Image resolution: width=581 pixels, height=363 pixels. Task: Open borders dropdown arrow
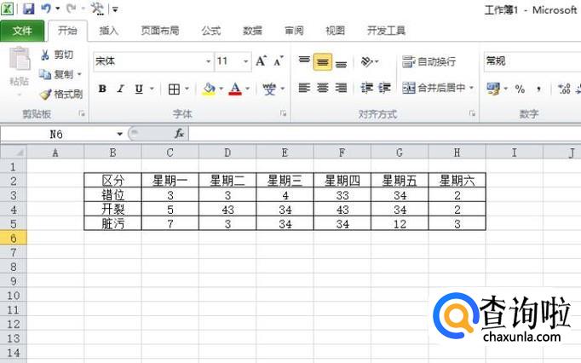pyautogui.click(x=187, y=89)
